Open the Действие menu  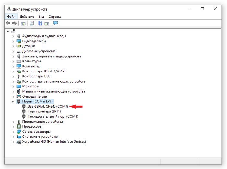click(x=27, y=16)
